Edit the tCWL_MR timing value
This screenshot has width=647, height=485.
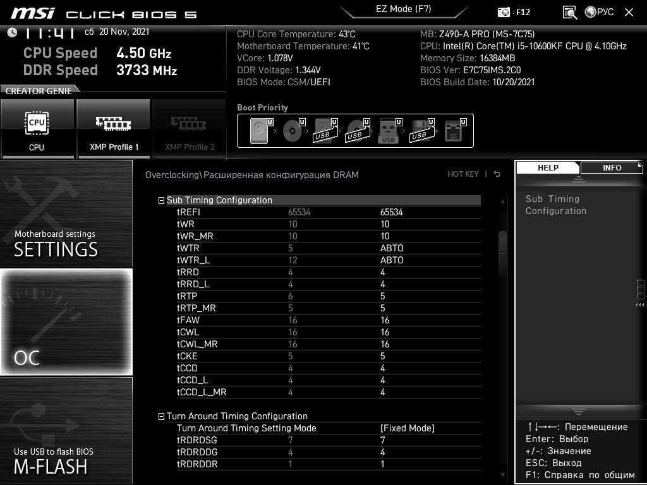(385, 344)
